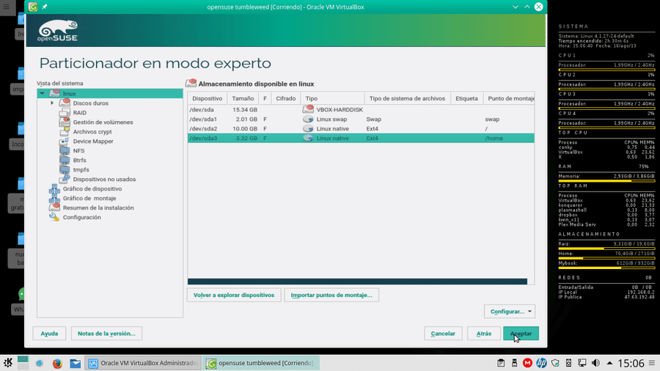Select the /dev/sda2 partition row

click(361, 129)
